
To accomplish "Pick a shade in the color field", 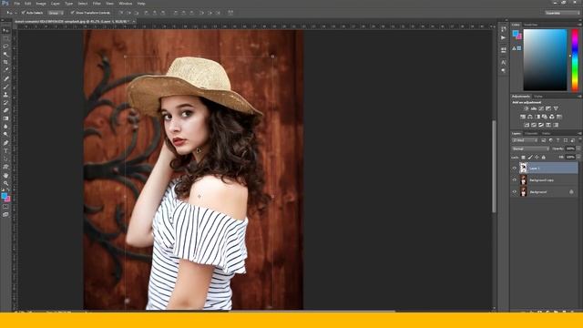I will point(545,60).
